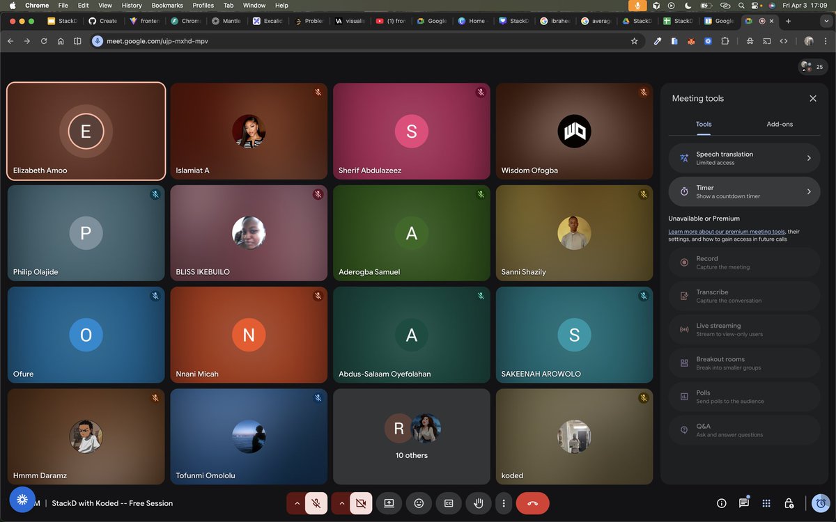Screen dimensions: 836x522
Task: Open host controls lock icon
Action: [789, 503]
